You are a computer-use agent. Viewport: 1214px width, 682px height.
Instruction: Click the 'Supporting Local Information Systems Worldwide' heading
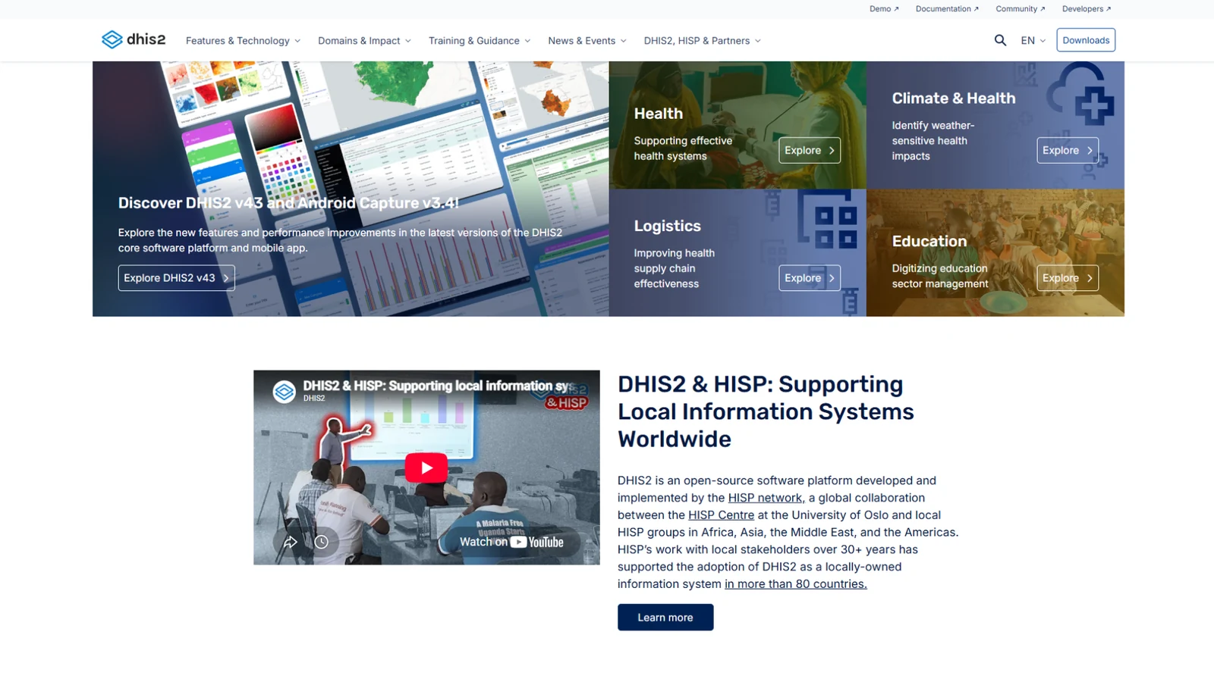pos(766,411)
